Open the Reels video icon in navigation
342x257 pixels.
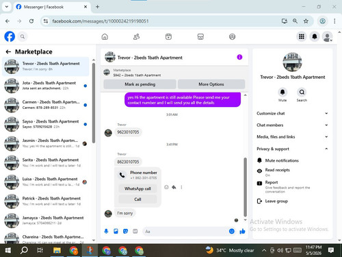pos(168,36)
